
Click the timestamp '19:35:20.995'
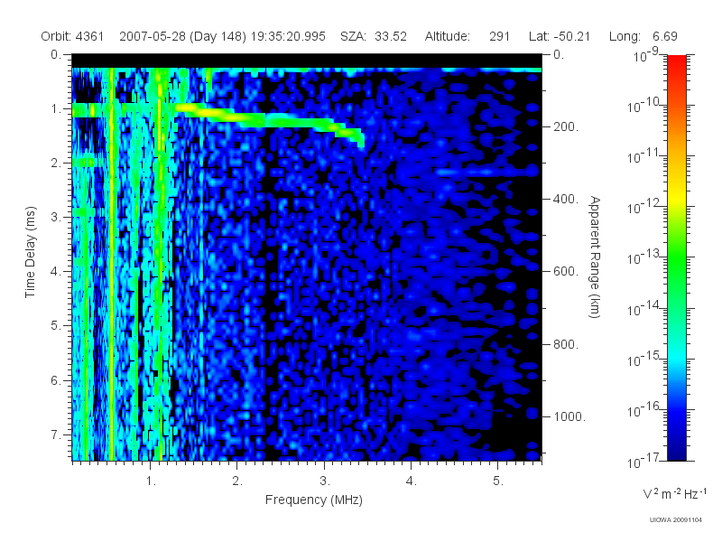pos(288,36)
